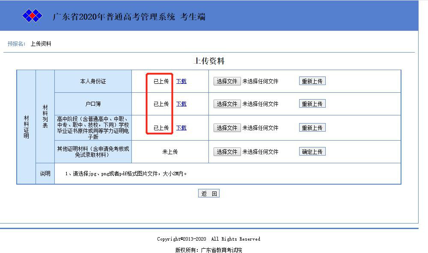Image resolution: width=428 pixels, height=253 pixels.
Task: Click the 其他证明材料 row label
Action: (x=93, y=152)
